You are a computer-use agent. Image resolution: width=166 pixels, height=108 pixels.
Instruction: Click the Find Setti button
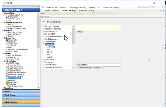pyautogui.click(x=81, y=65)
